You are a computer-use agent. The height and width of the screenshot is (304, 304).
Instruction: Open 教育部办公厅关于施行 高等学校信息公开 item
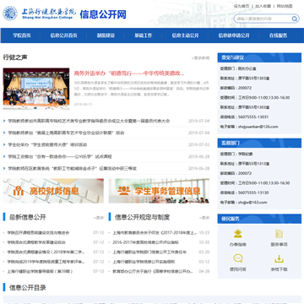153,271
